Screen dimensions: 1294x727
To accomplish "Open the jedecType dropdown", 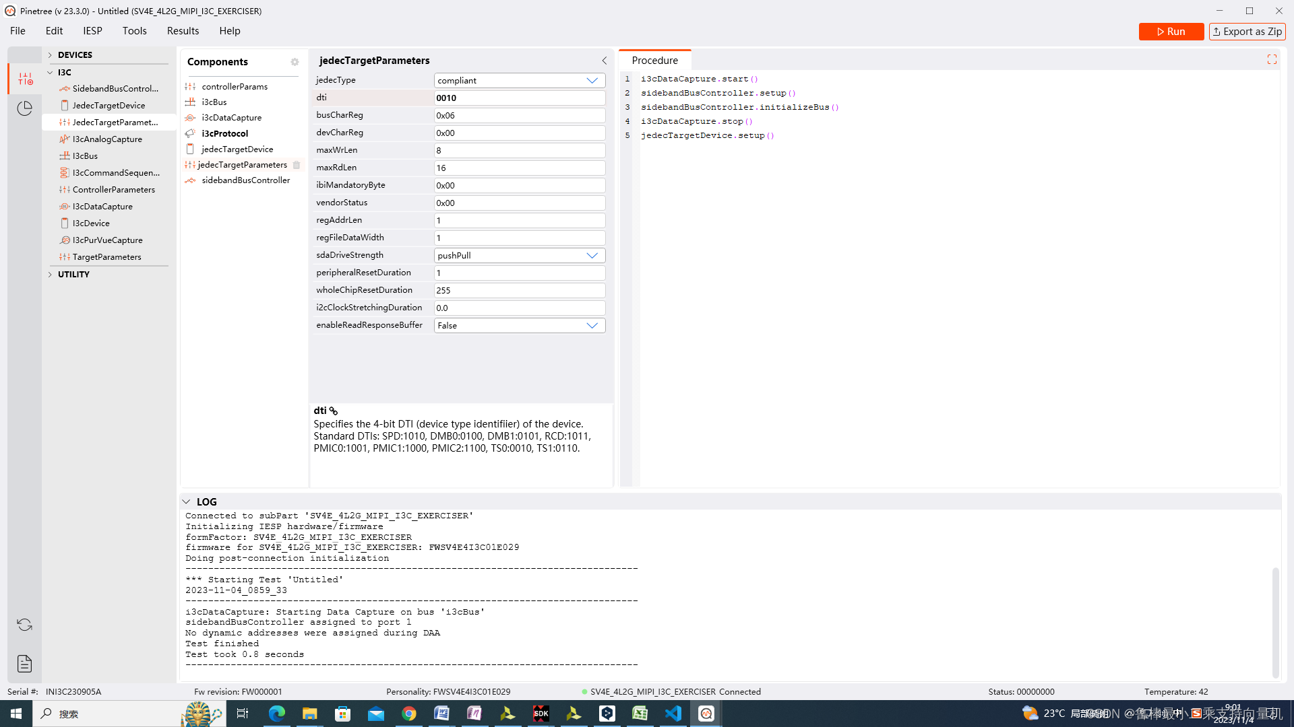I will pyautogui.click(x=520, y=80).
